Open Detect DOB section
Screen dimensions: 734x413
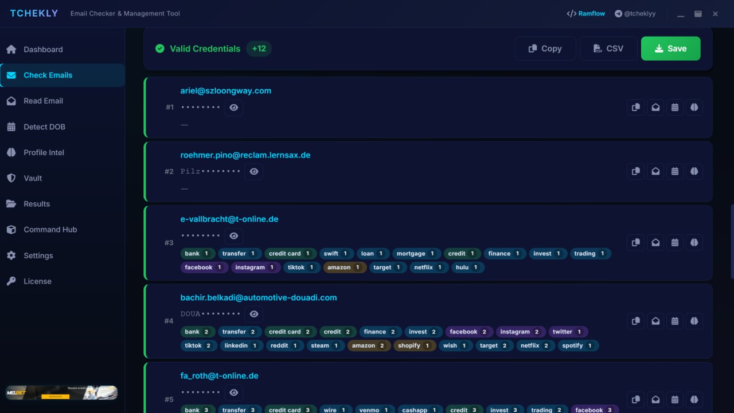point(63,127)
